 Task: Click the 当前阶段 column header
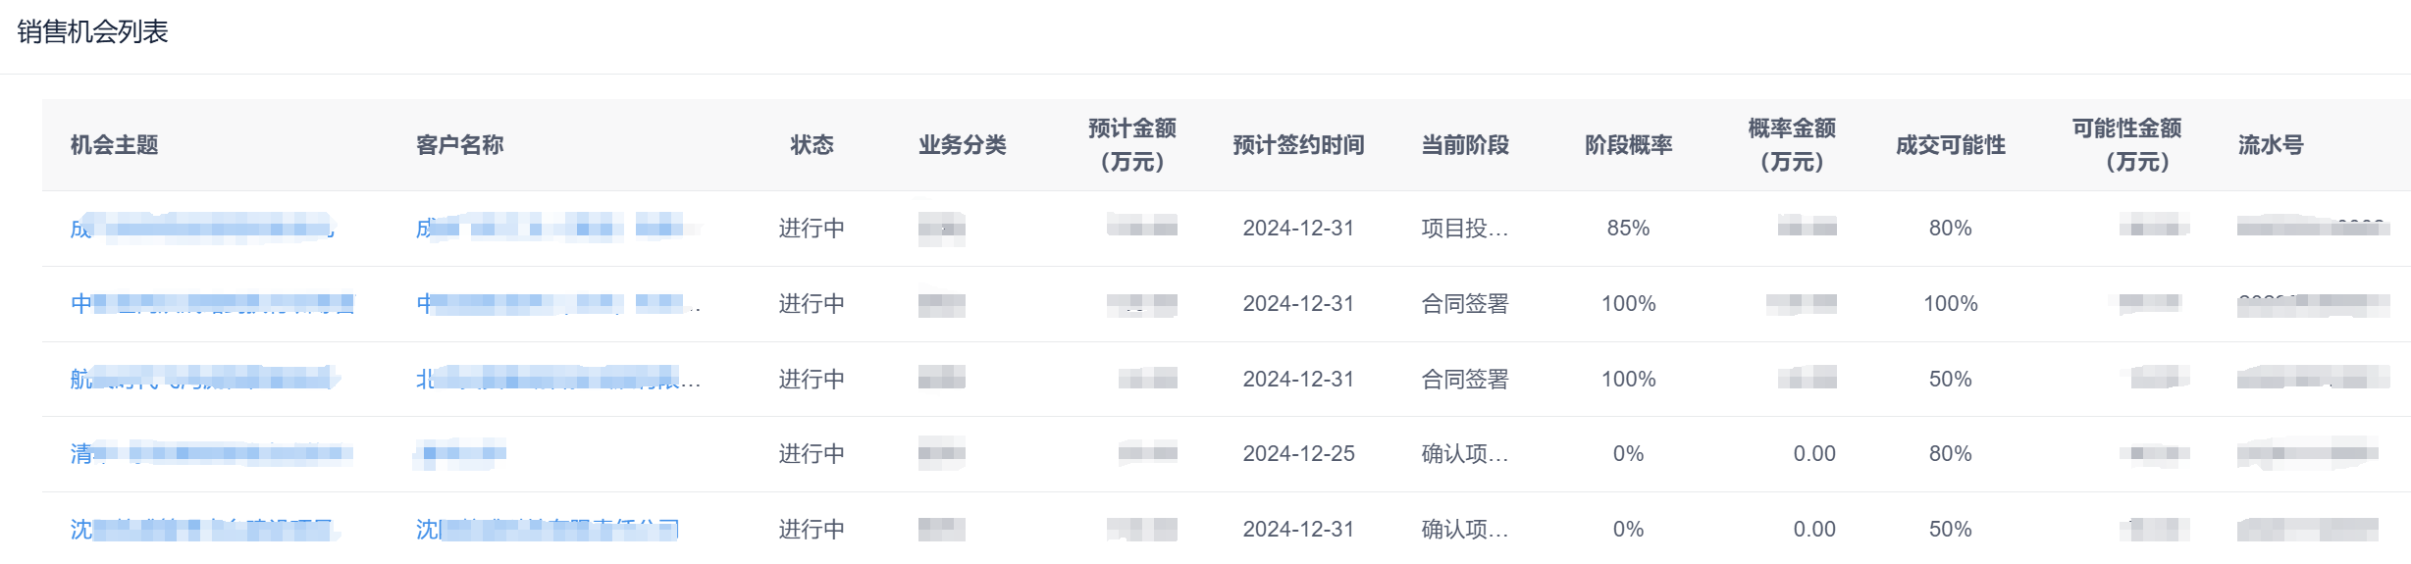pyautogui.click(x=1466, y=145)
